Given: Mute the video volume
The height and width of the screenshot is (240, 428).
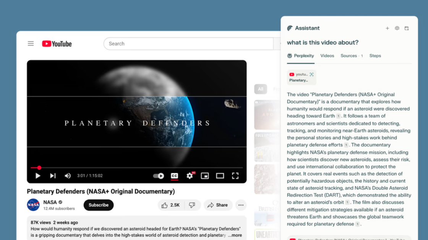Looking at the screenshot, I should pyautogui.click(x=67, y=176).
